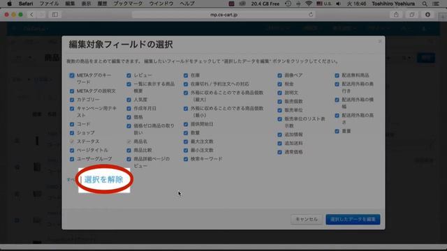This screenshot has width=447, height=251.
Task: Open the ファイル menu
Action: tap(49, 3)
